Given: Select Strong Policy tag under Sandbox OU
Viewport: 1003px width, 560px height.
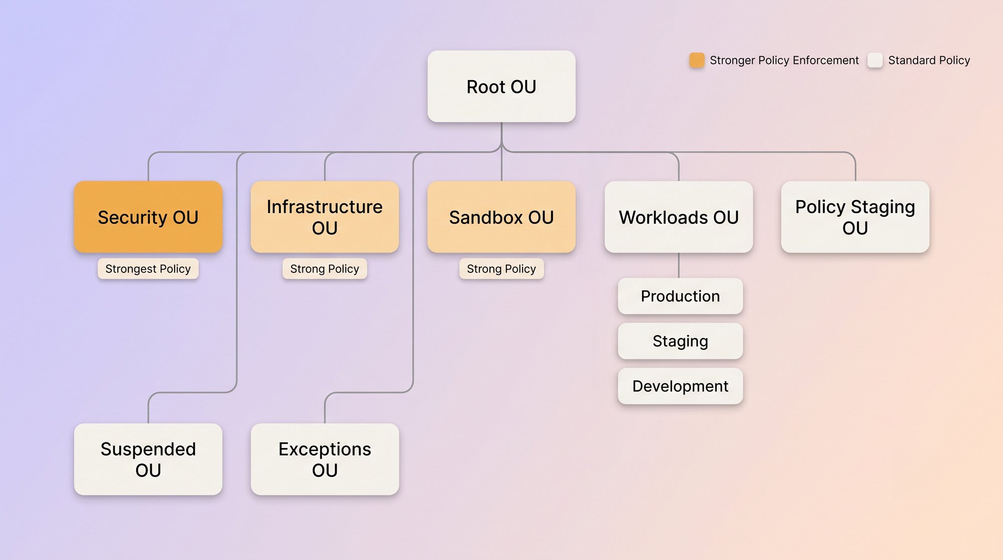Looking at the screenshot, I should click(501, 269).
